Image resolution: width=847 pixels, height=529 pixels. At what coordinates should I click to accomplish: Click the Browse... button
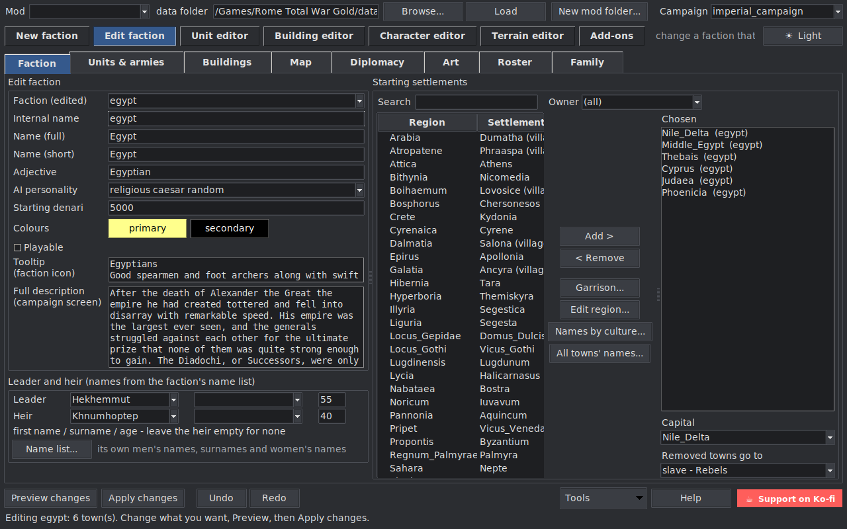tap(423, 11)
